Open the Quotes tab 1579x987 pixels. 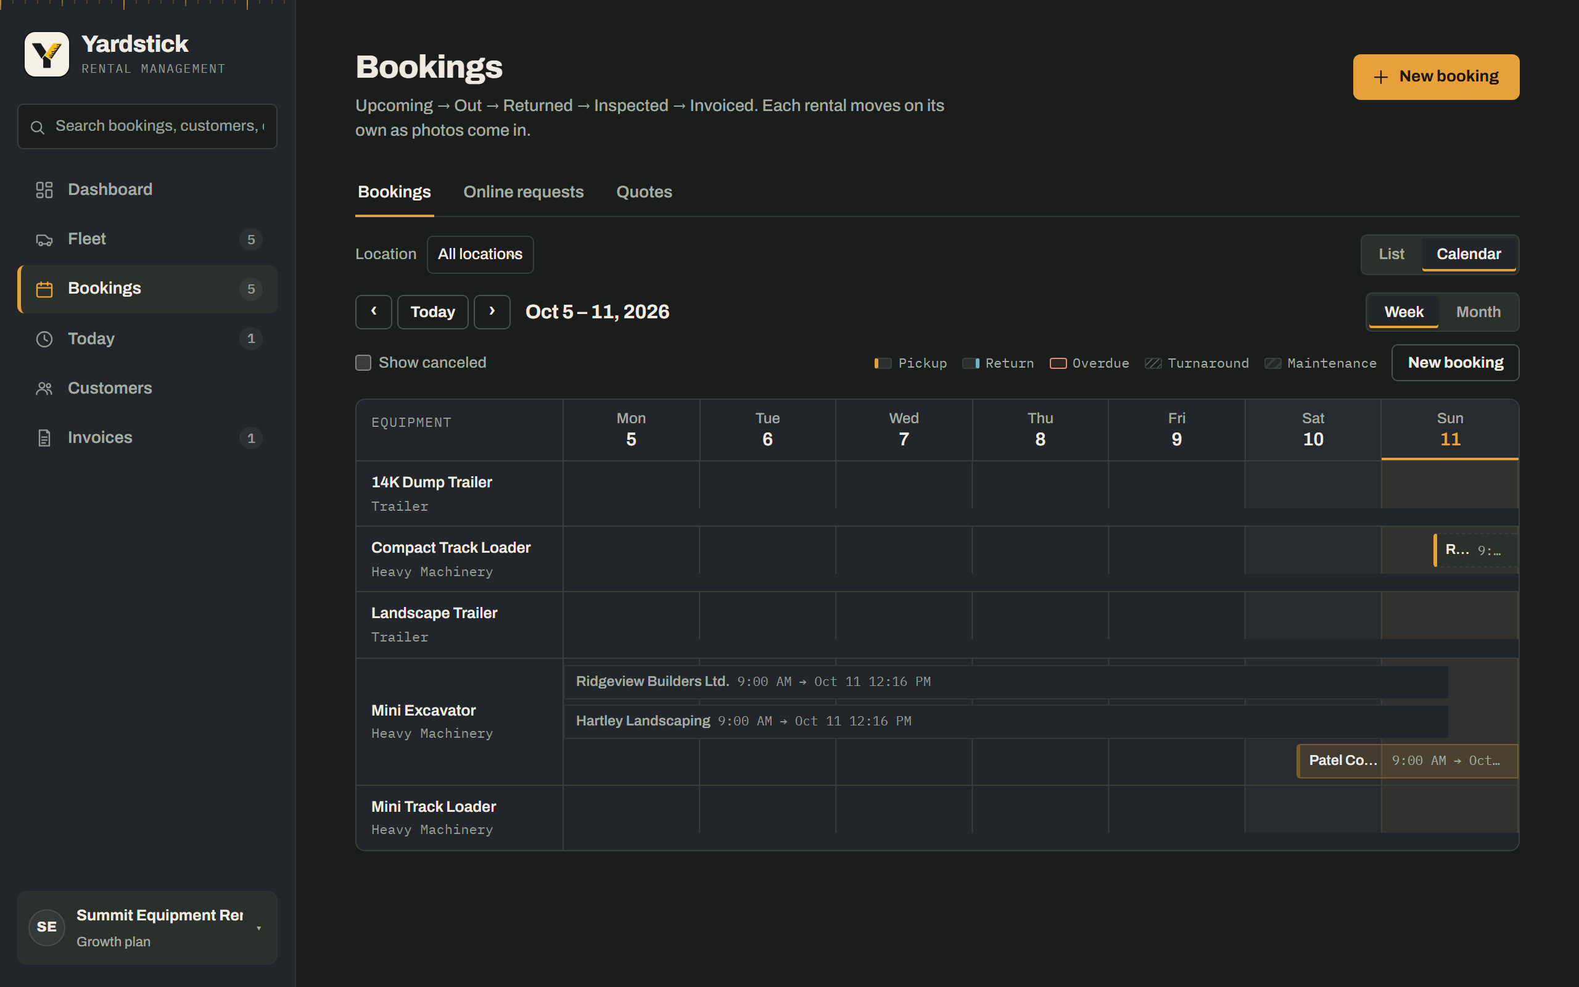click(644, 192)
